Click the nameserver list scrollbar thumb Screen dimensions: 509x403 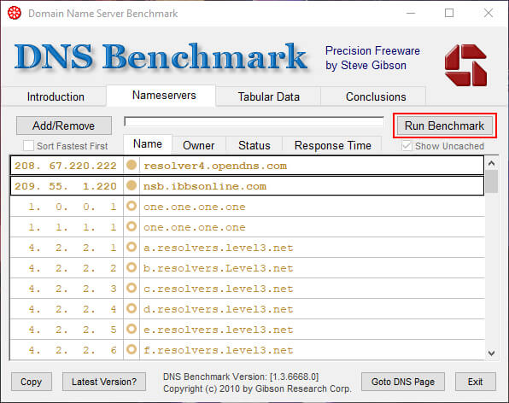[x=491, y=181]
